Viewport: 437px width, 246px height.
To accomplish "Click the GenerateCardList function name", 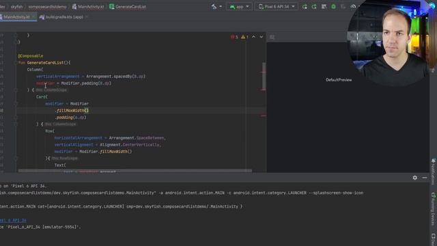I will 46,63.
